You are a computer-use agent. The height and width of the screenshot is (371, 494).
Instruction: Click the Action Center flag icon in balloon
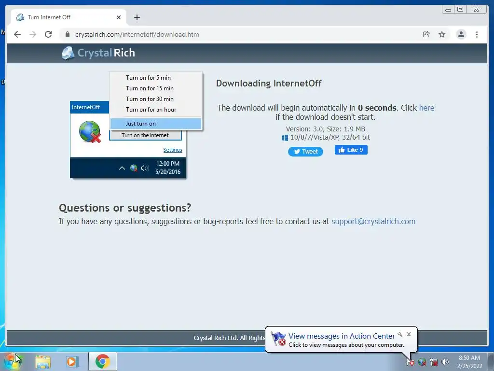click(x=278, y=339)
